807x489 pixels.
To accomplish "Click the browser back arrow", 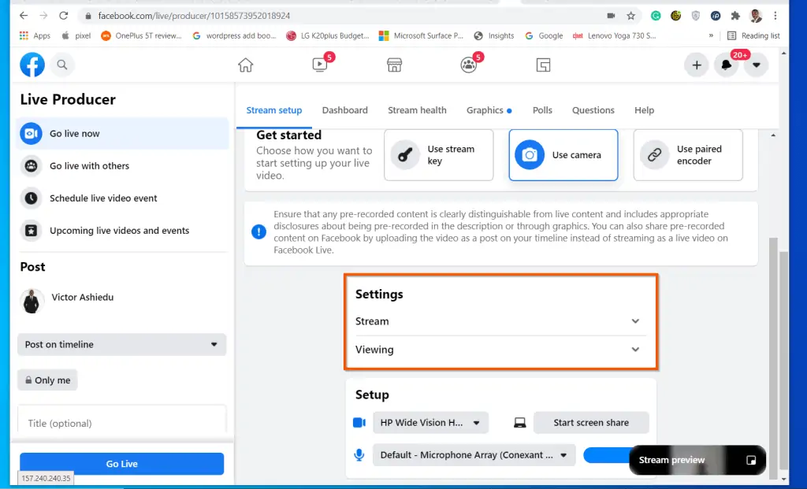I will 24,16.
